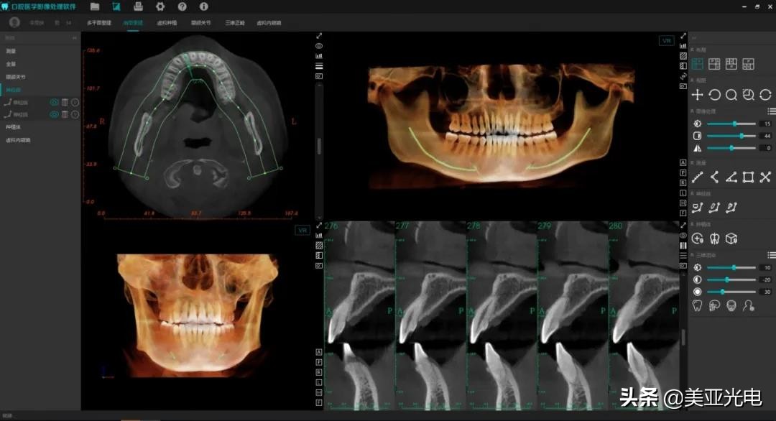
Task: Open the multi-planar reconstruction tab
Action: [99, 23]
